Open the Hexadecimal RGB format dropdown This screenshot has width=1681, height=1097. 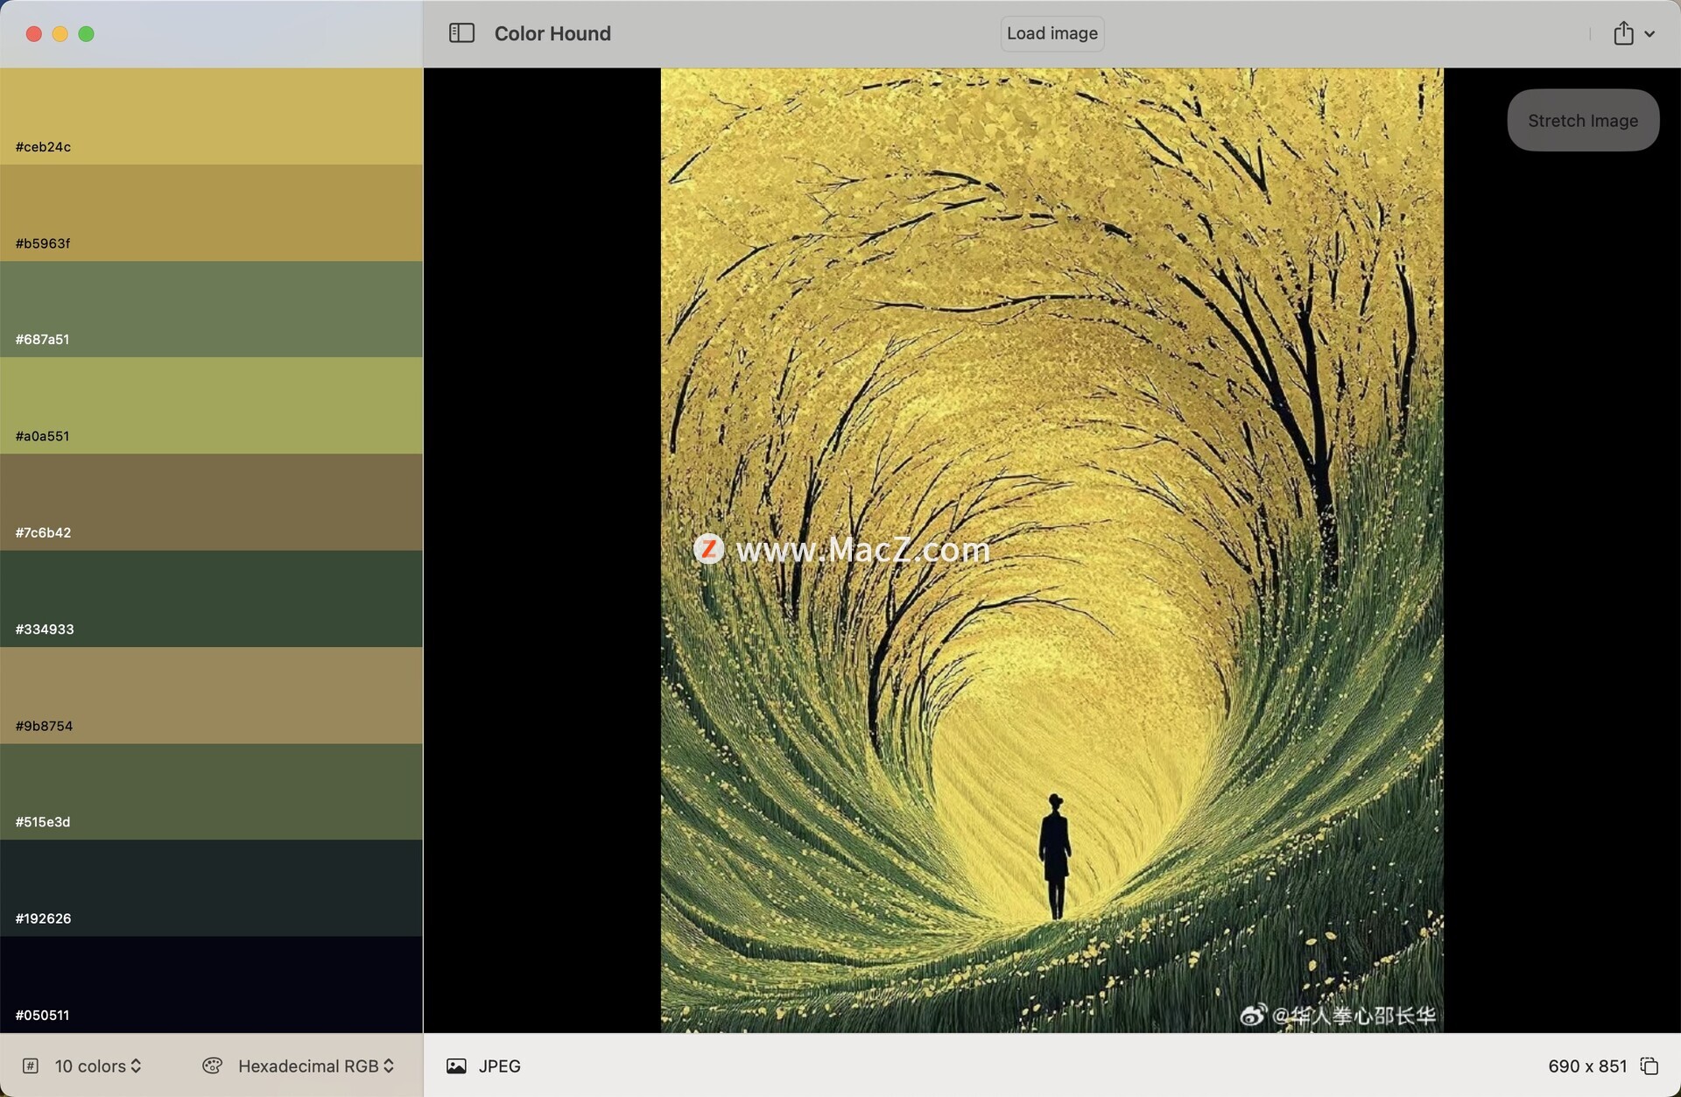[x=316, y=1065]
